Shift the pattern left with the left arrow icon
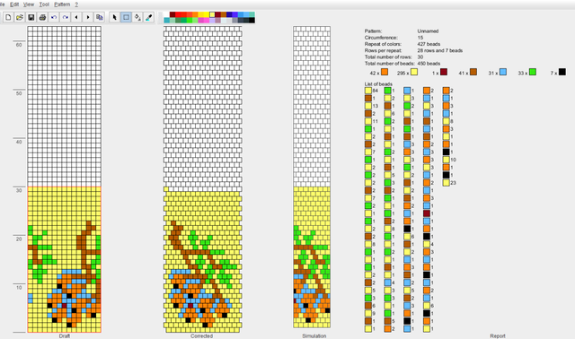Viewport: 575px width, 339px height. 76,17
